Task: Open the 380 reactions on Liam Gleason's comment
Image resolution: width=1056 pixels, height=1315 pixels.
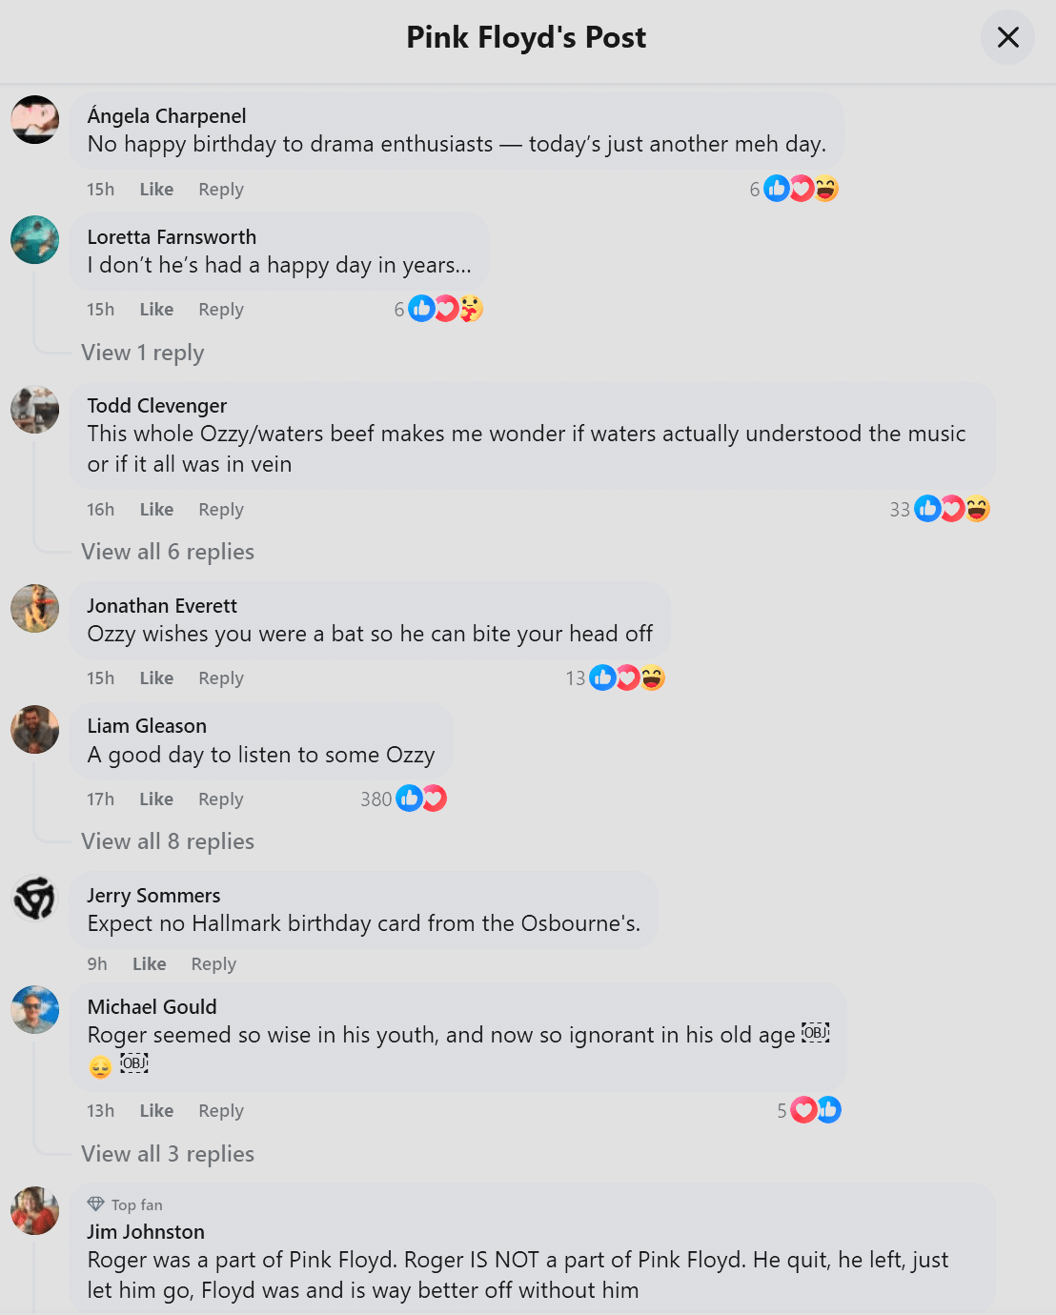Action: pyautogui.click(x=404, y=799)
